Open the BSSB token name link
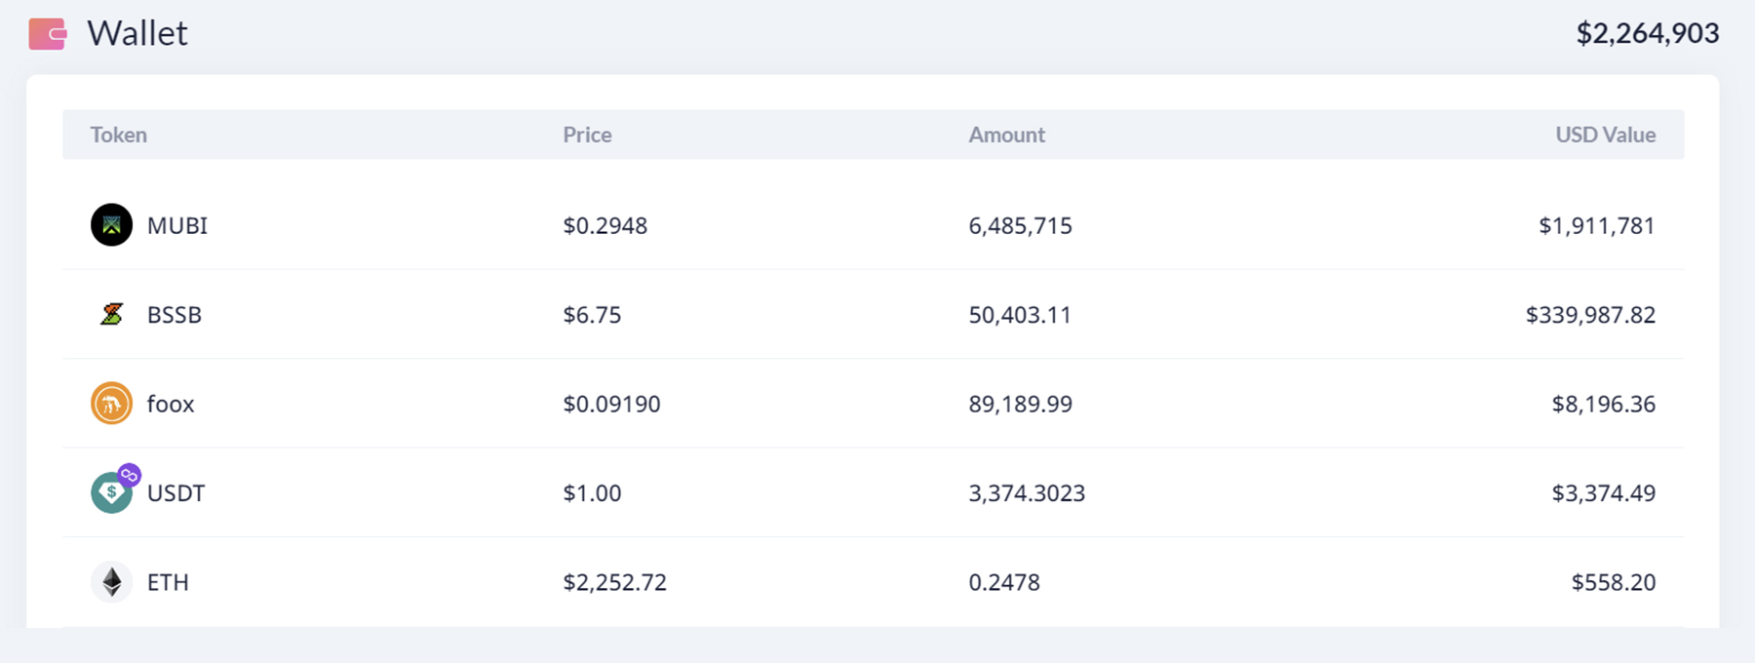 pos(175,315)
